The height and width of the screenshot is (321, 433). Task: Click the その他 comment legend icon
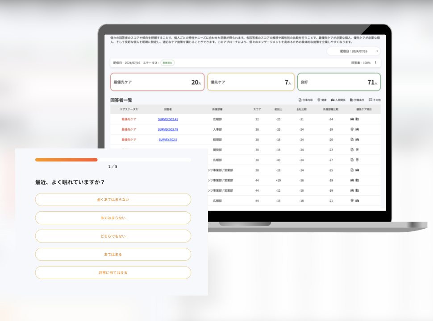pyautogui.click(x=371, y=100)
